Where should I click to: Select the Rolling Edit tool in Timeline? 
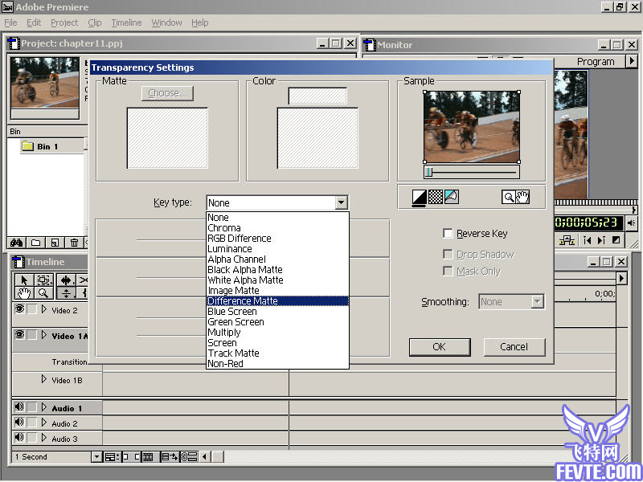pyautogui.click(x=66, y=280)
